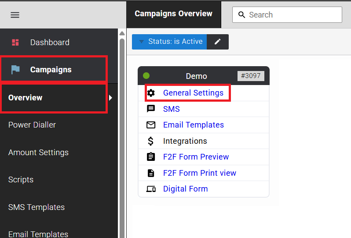Click the green status dot on Demo
Screen dimensions: 351x238
click(x=146, y=76)
